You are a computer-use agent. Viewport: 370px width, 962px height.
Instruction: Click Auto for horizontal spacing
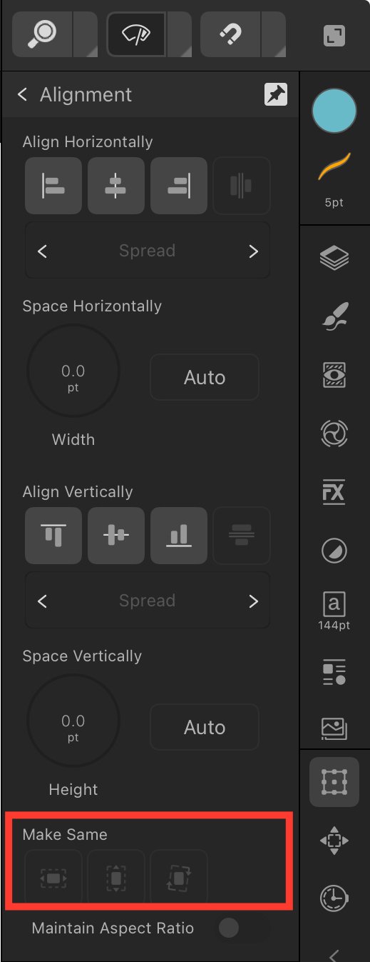click(x=205, y=377)
